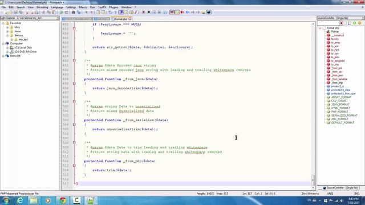Click the red X icon in SourceCookifier toolbar

[x=341, y=23]
